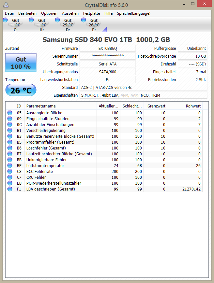Screen dimensions: 214x283
Task: Click the Host-Schreibvorgänge value 10 GB
Action: pos(193,56)
